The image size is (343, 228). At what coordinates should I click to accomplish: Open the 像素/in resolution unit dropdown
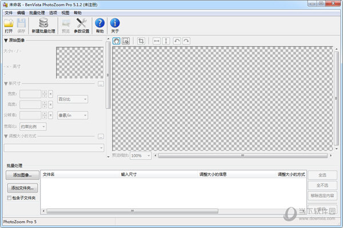[x=73, y=115]
